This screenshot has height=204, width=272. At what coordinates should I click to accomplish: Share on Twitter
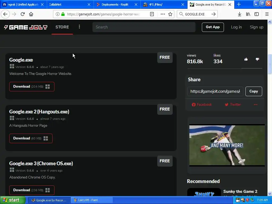(x=233, y=105)
